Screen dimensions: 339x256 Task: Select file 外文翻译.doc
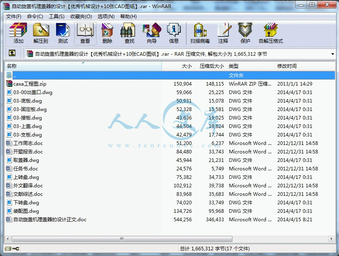tap(28, 185)
